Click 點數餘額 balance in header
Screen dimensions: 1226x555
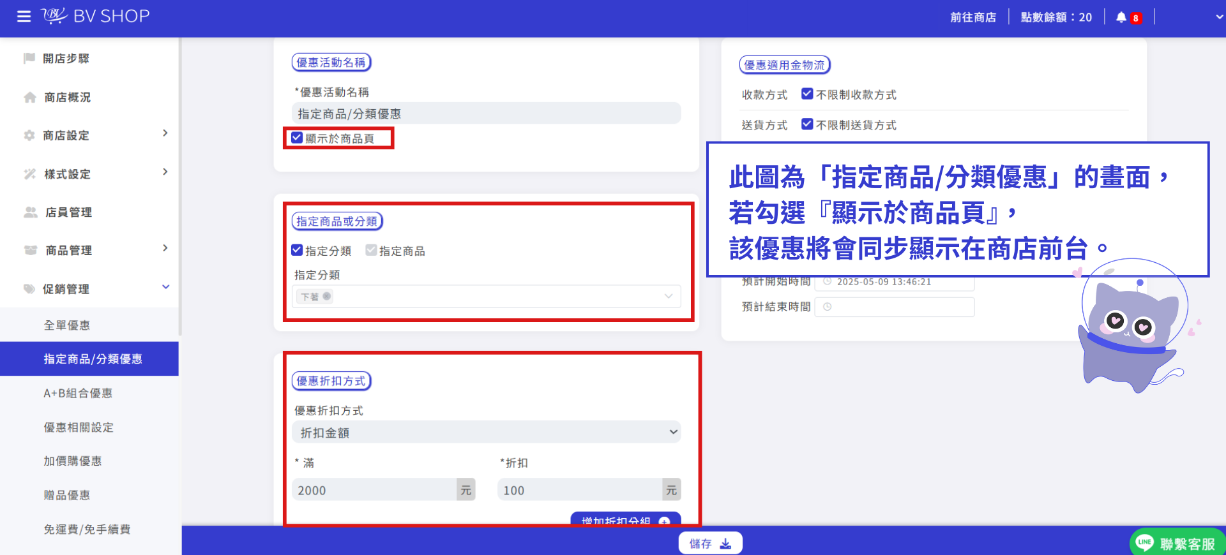tap(1056, 17)
